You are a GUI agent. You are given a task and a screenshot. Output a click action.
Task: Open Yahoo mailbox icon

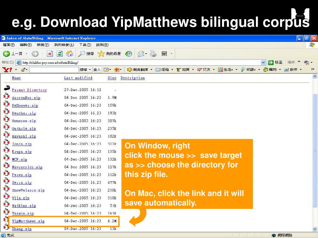tap(158, 70)
